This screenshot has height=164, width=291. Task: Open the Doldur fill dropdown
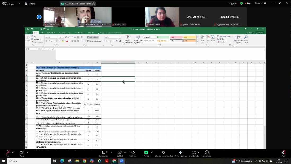coord(221,39)
